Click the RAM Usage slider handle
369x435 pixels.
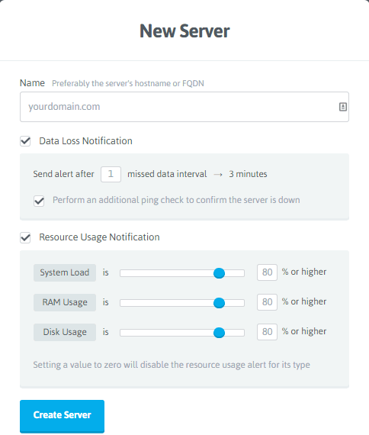point(219,303)
